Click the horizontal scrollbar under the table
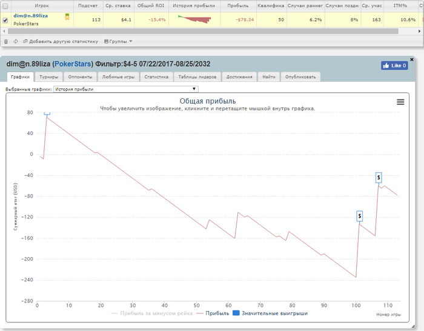 click(203, 32)
